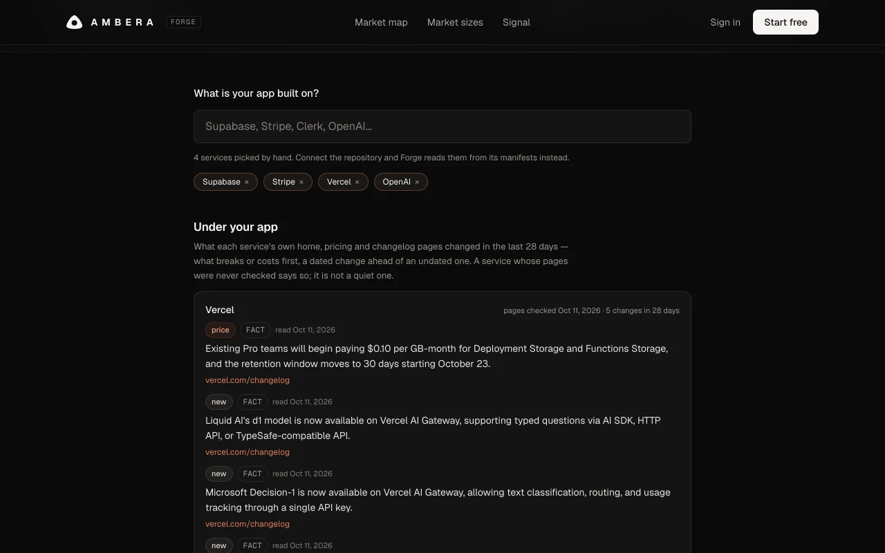Image resolution: width=885 pixels, height=553 pixels.
Task: Remove the OpenAI chip with its x
Action: 417,182
